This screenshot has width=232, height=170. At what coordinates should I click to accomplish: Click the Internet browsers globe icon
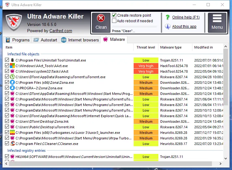tap(64, 40)
